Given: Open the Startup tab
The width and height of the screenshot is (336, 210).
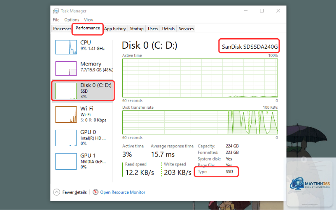Looking at the screenshot, I should pos(137,29).
